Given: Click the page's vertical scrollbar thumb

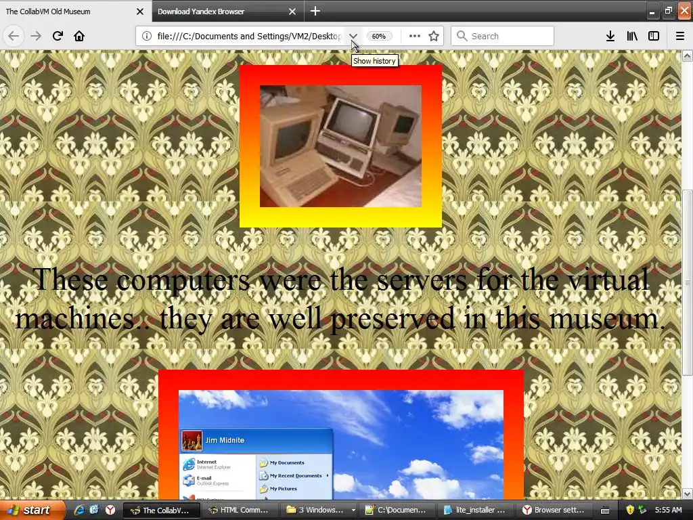Looking at the screenshot, I should (x=688, y=283).
